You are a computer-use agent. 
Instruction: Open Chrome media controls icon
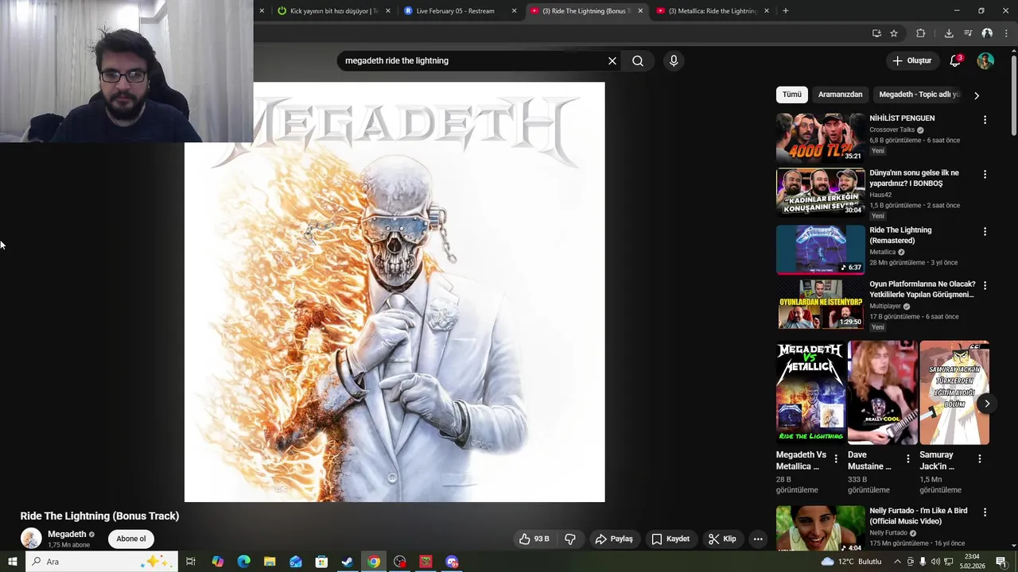968,33
